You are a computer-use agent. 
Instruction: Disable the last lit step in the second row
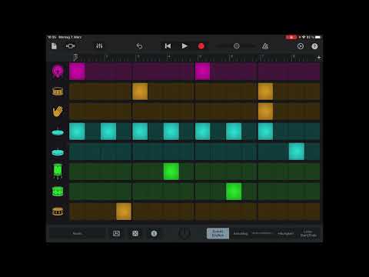click(265, 92)
